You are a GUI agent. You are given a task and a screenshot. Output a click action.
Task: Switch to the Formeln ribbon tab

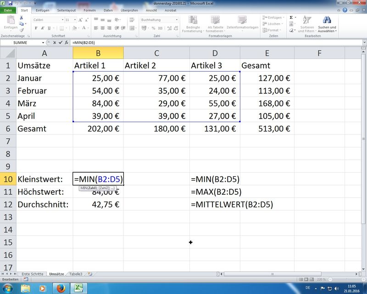tap(90, 10)
